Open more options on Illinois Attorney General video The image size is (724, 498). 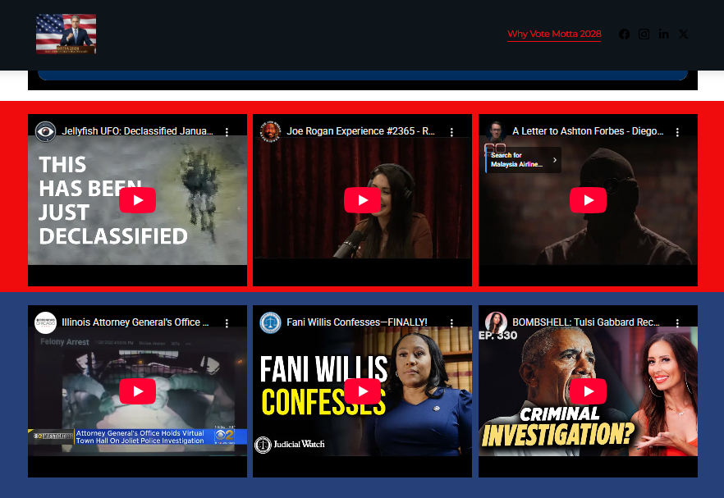click(x=227, y=323)
